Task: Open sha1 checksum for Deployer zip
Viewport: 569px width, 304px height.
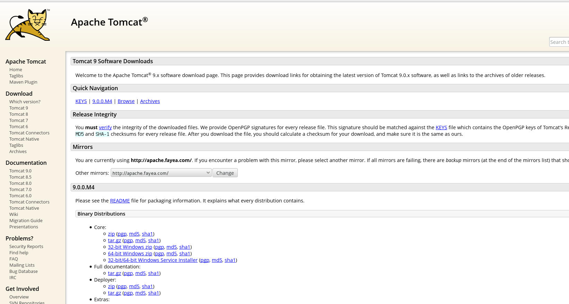Action: (147, 286)
